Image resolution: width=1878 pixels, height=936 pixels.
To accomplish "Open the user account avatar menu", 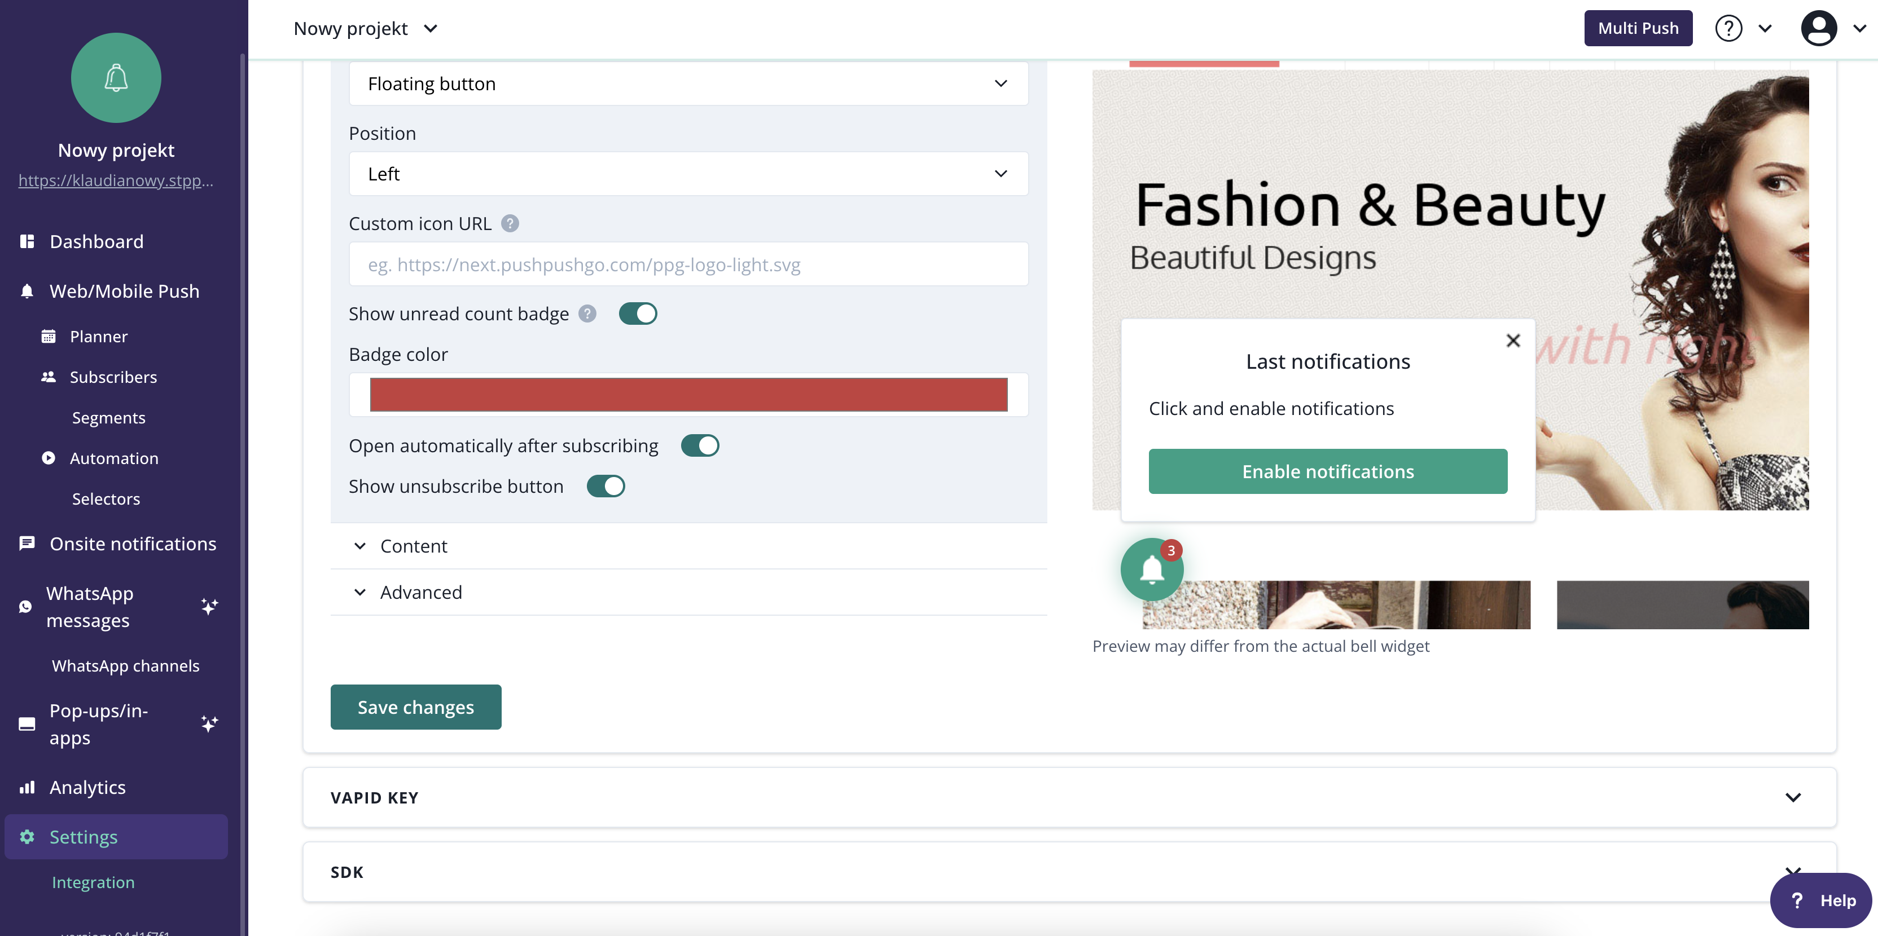I will click(1818, 28).
